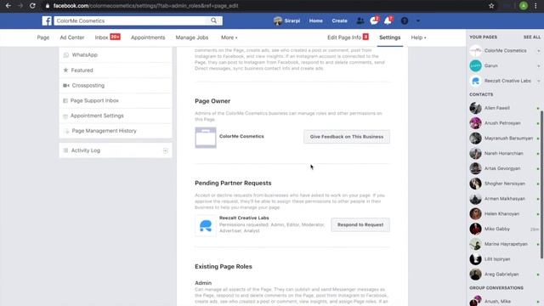
Task: Reload the page with the refresh icon
Action: pyautogui.click(x=32, y=6)
